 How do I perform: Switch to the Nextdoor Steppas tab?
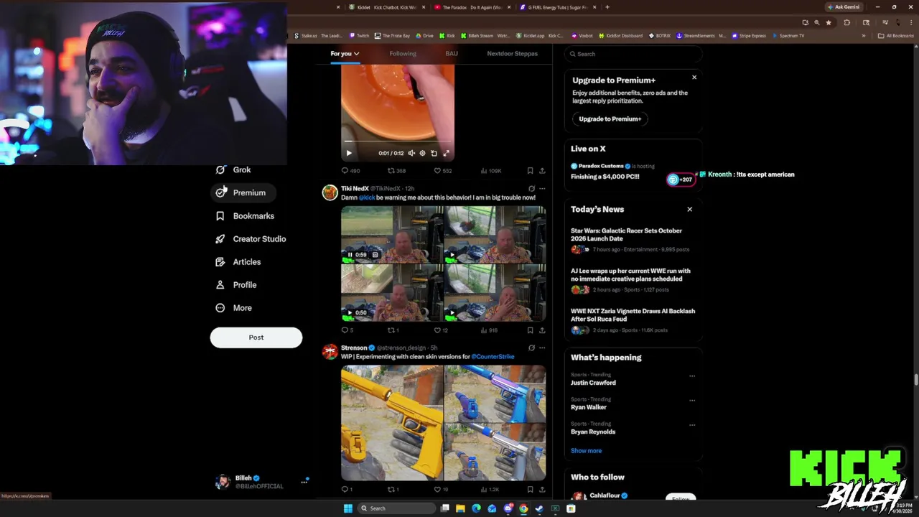[513, 54]
